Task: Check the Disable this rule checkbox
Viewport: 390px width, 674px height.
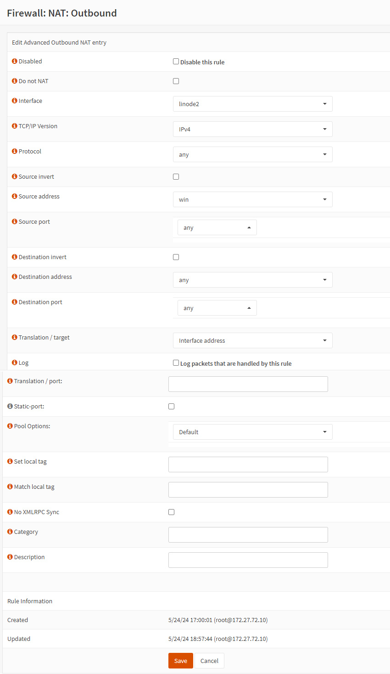Action: coord(176,61)
